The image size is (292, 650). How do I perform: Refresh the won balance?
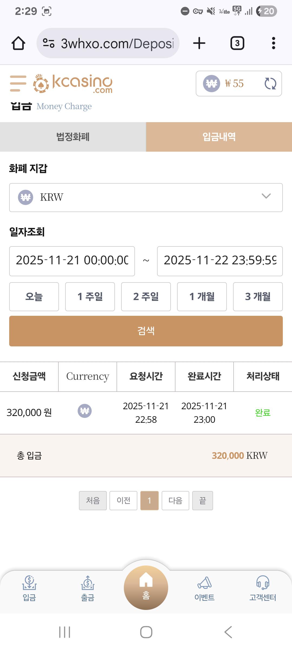[x=270, y=83]
